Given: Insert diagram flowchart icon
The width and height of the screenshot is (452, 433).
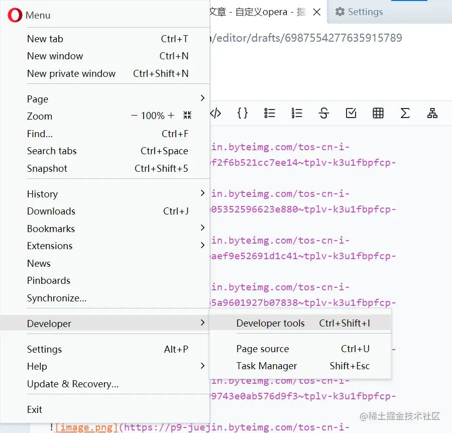Looking at the screenshot, I should [432, 113].
